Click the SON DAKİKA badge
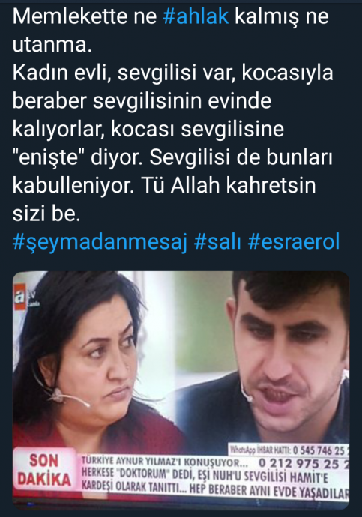Image resolution: width=362 pixels, height=517 pixels. point(44,471)
